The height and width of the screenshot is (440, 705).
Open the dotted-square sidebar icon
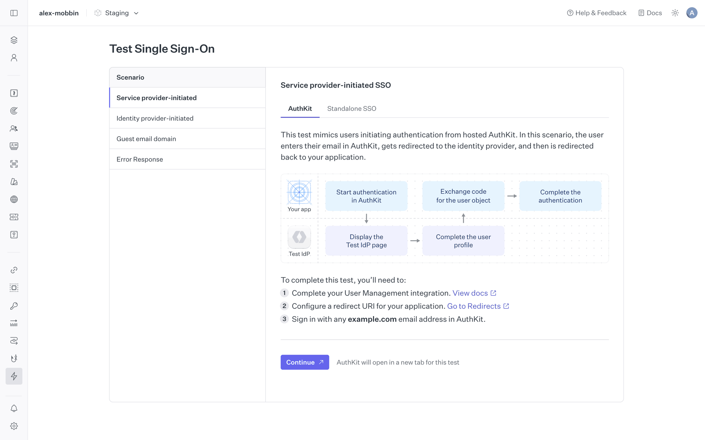14,288
